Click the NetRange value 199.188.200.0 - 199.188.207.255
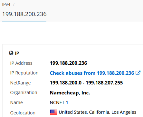 click(86, 83)
